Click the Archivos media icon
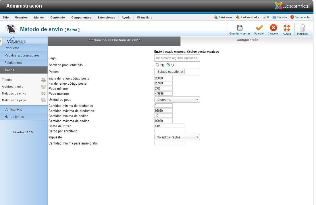This screenshot has height=205, width=316. coord(43,87)
